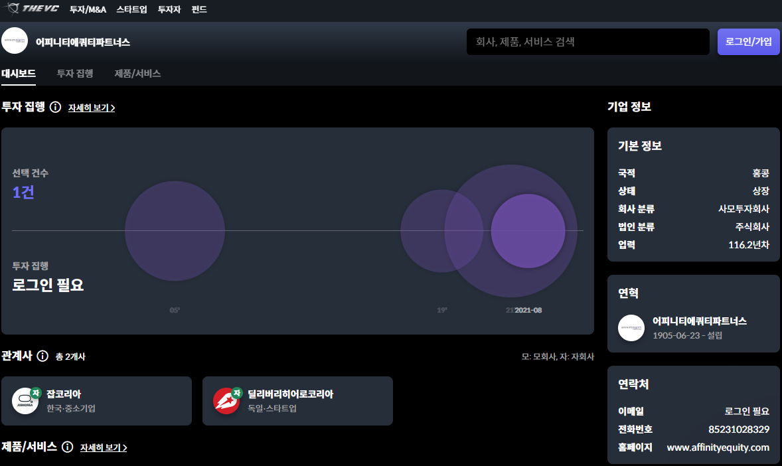Open 자세히 보기 link for 투자 집행
782x466 pixels.
coord(92,108)
